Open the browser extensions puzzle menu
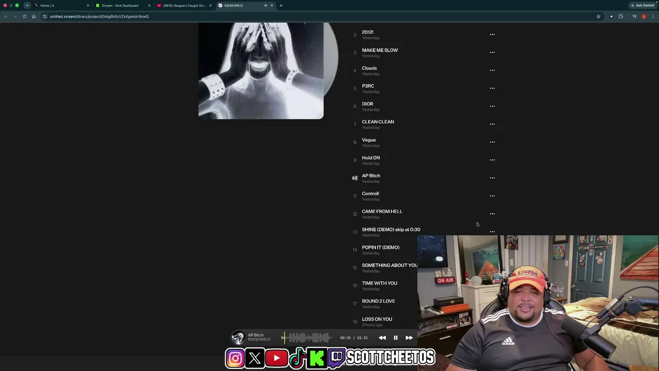This screenshot has width=659, height=371. (621, 16)
